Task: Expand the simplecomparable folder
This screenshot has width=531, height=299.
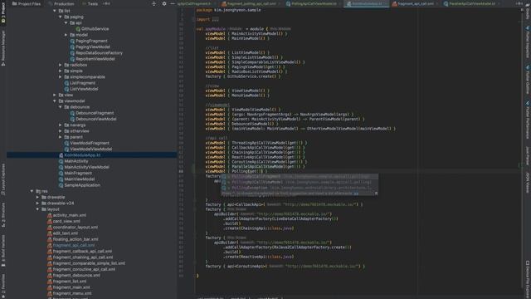Action: [61, 77]
